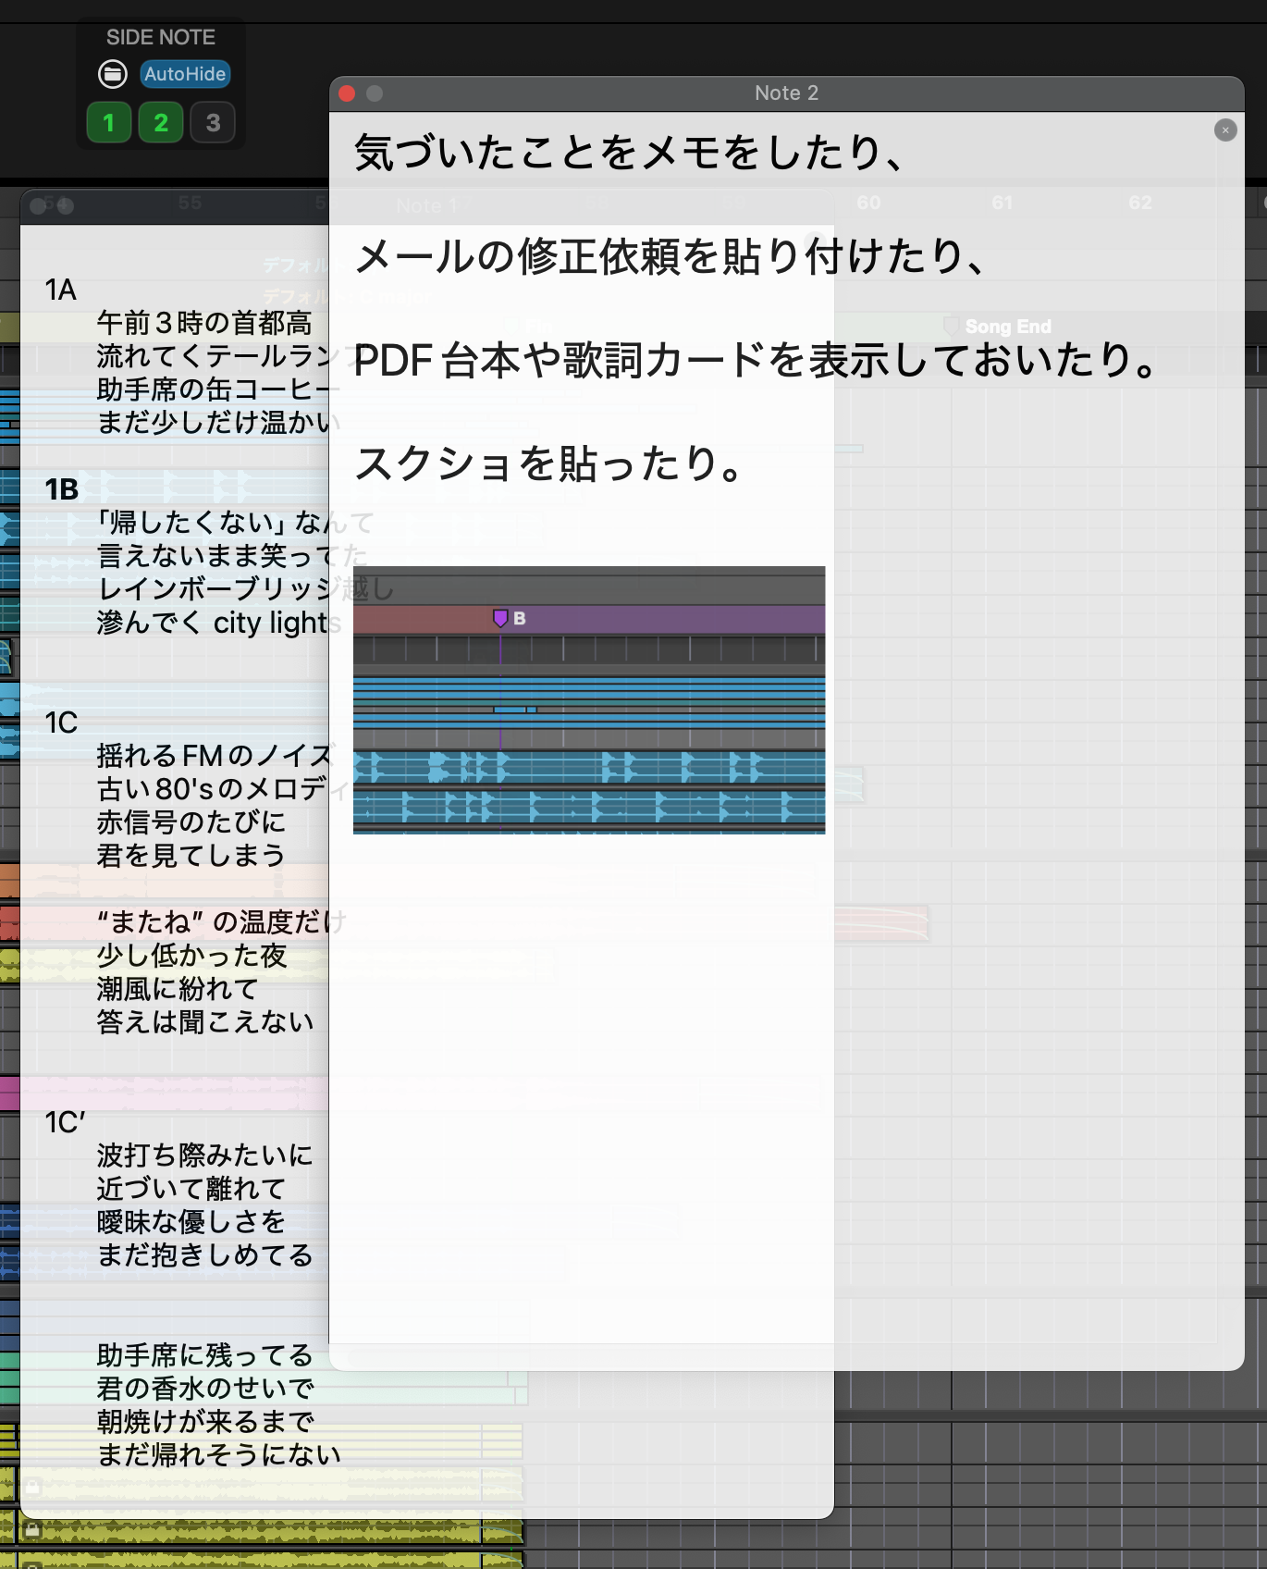Image resolution: width=1267 pixels, height=1569 pixels.
Task: Click the bold 1B heading in Note 1
Action: point(62,489)
